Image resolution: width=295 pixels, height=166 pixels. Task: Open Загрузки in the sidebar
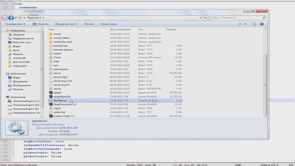18,35
